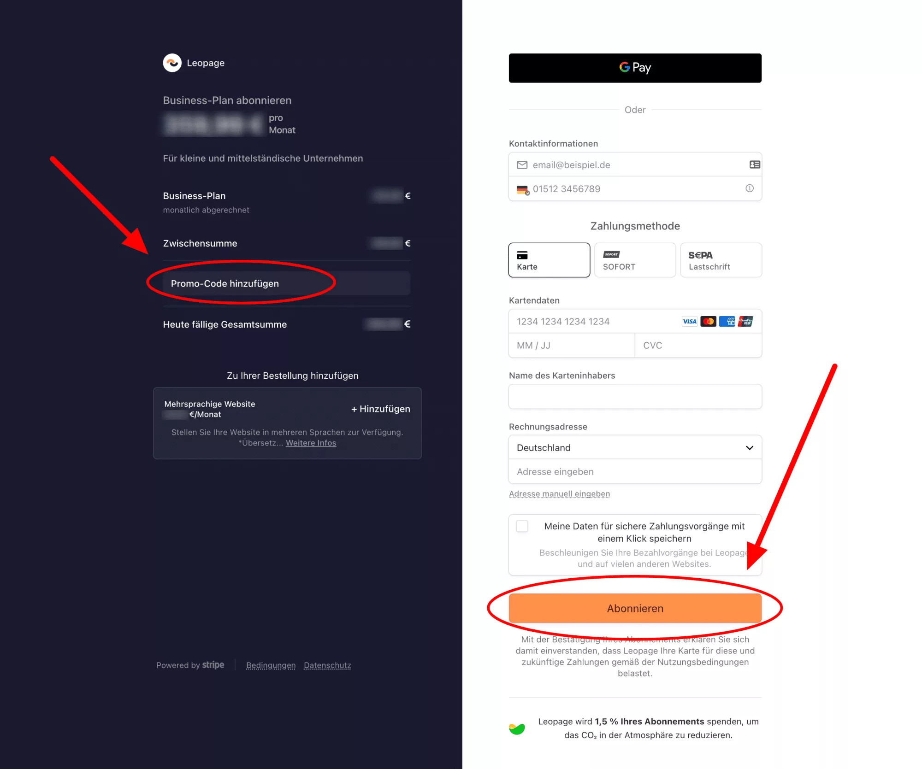This screenshot has width=922, height=769.
Task: Click the Visa card icon
Action: pyautogui.click(x=690, y=322)
